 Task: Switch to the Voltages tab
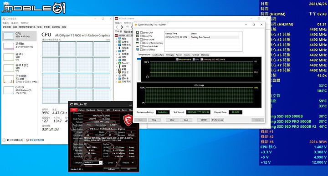[x=170, y=55]
